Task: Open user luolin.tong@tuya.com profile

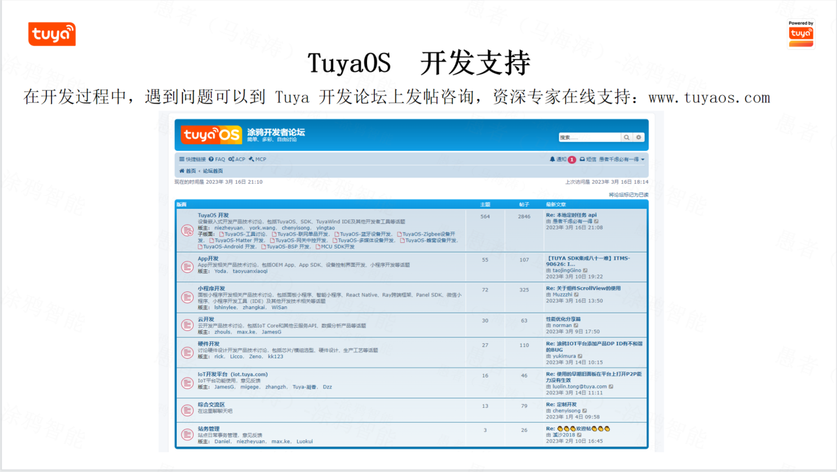Action: coord(580,387)
